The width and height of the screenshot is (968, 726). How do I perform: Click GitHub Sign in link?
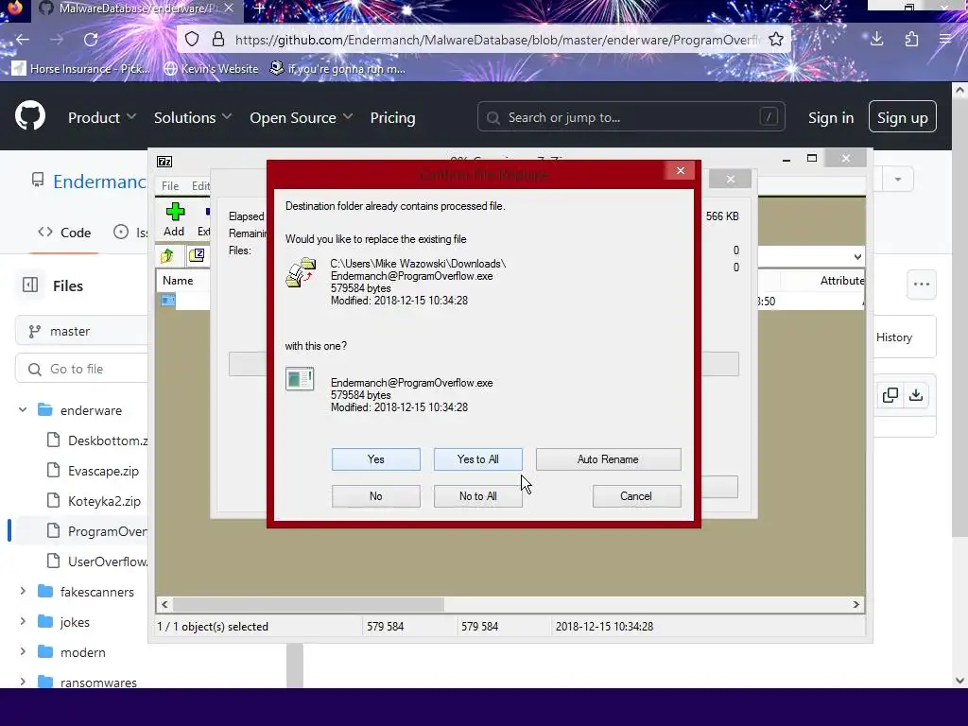(x=831, y=117)
